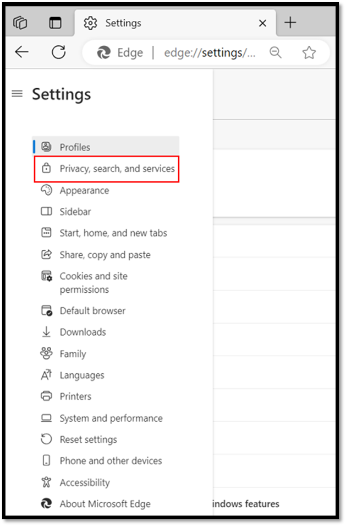Click the zoom magnifier icon in address bar
The width and height of the screenshot is (346, 526).
click(x=276, y=52)
